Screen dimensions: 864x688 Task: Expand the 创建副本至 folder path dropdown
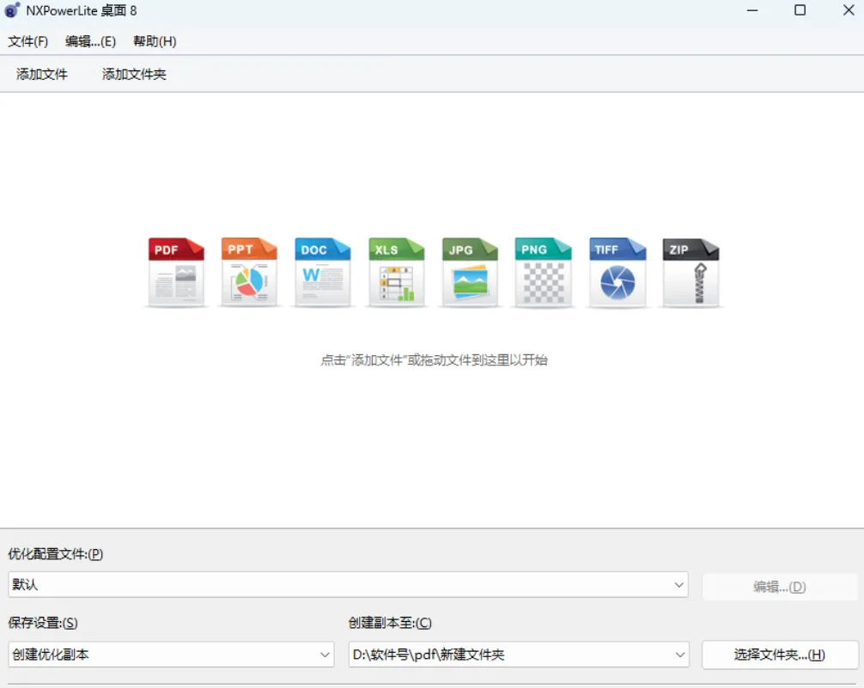pos(519,655)
